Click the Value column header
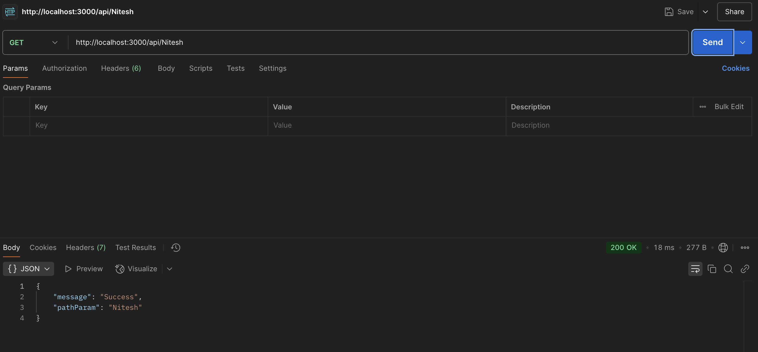Image resolution: width=758 pixels, height=352 pixels. tap(282, 107)
